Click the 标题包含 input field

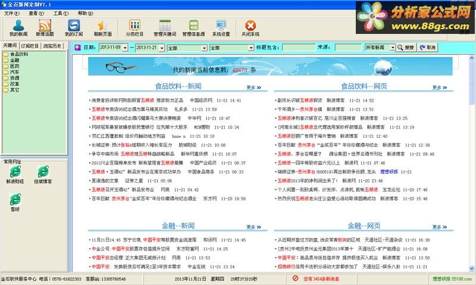(x=299, y=48)
